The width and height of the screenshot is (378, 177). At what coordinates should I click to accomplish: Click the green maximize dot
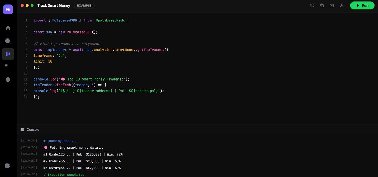(32, 5)
